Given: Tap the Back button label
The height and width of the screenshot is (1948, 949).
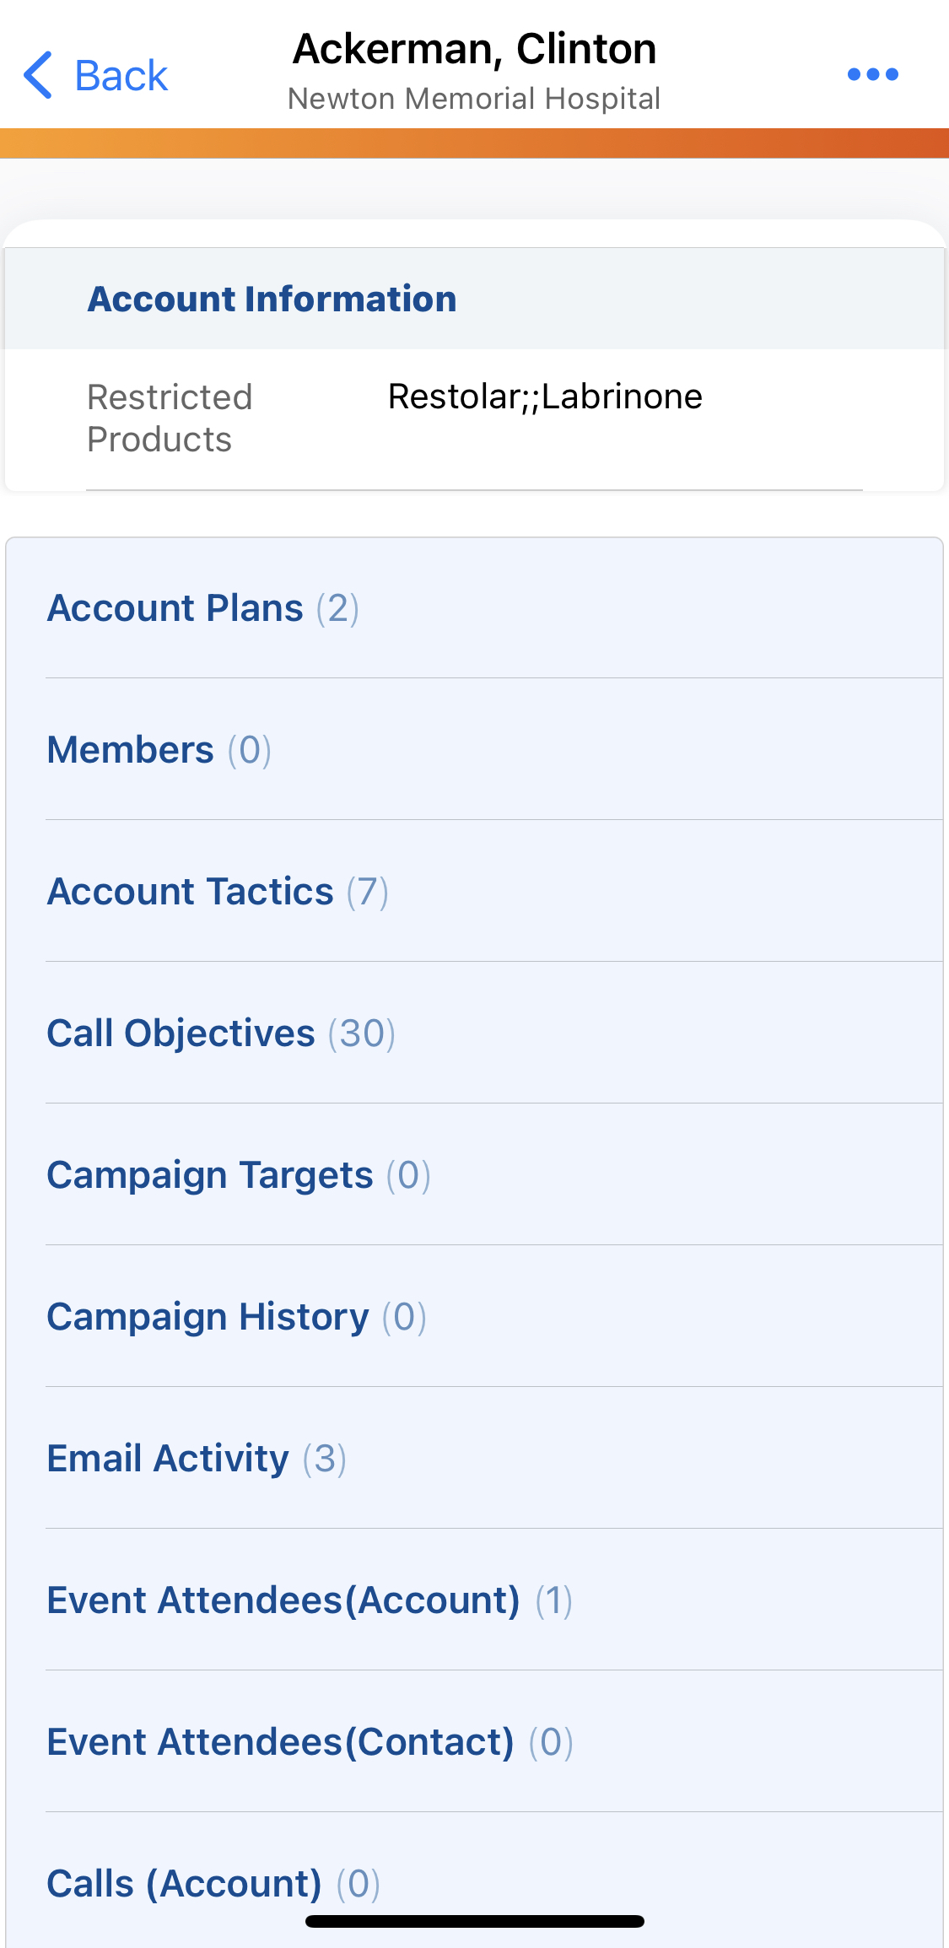Looking at the screenshot, I should coord(121,76).
